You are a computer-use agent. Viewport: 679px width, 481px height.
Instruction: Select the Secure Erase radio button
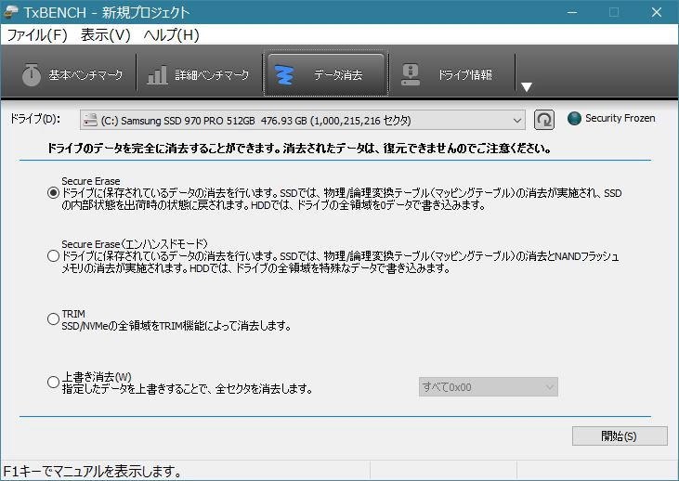click(53, 192)
